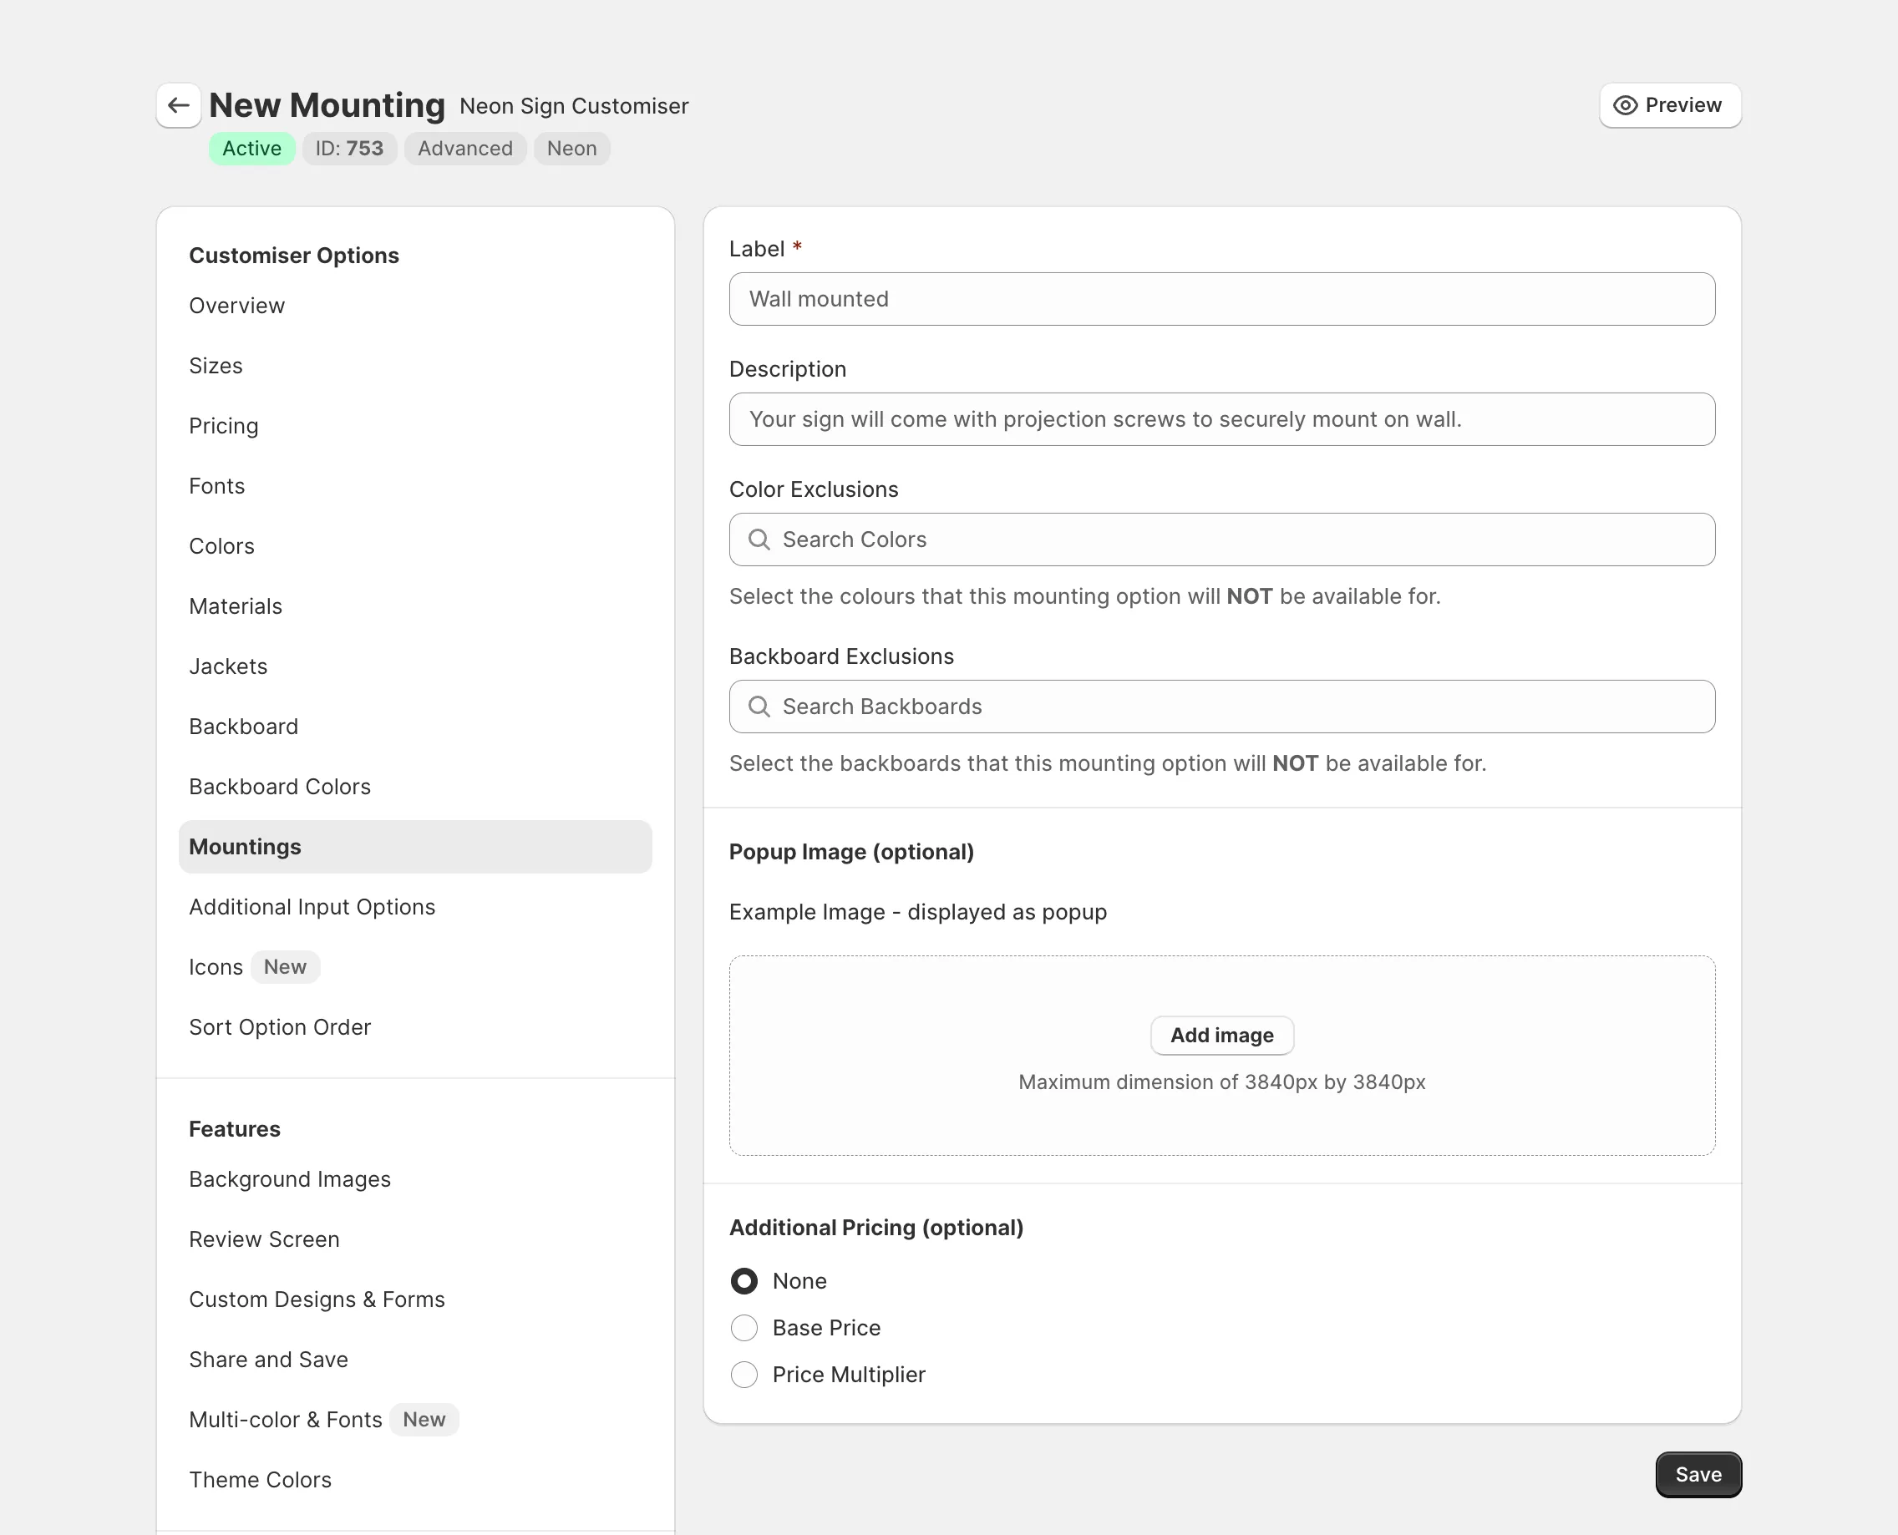Click the magnifier icon in Search Backboards field
1898x1535 pixels.
(x=759, y=707)
